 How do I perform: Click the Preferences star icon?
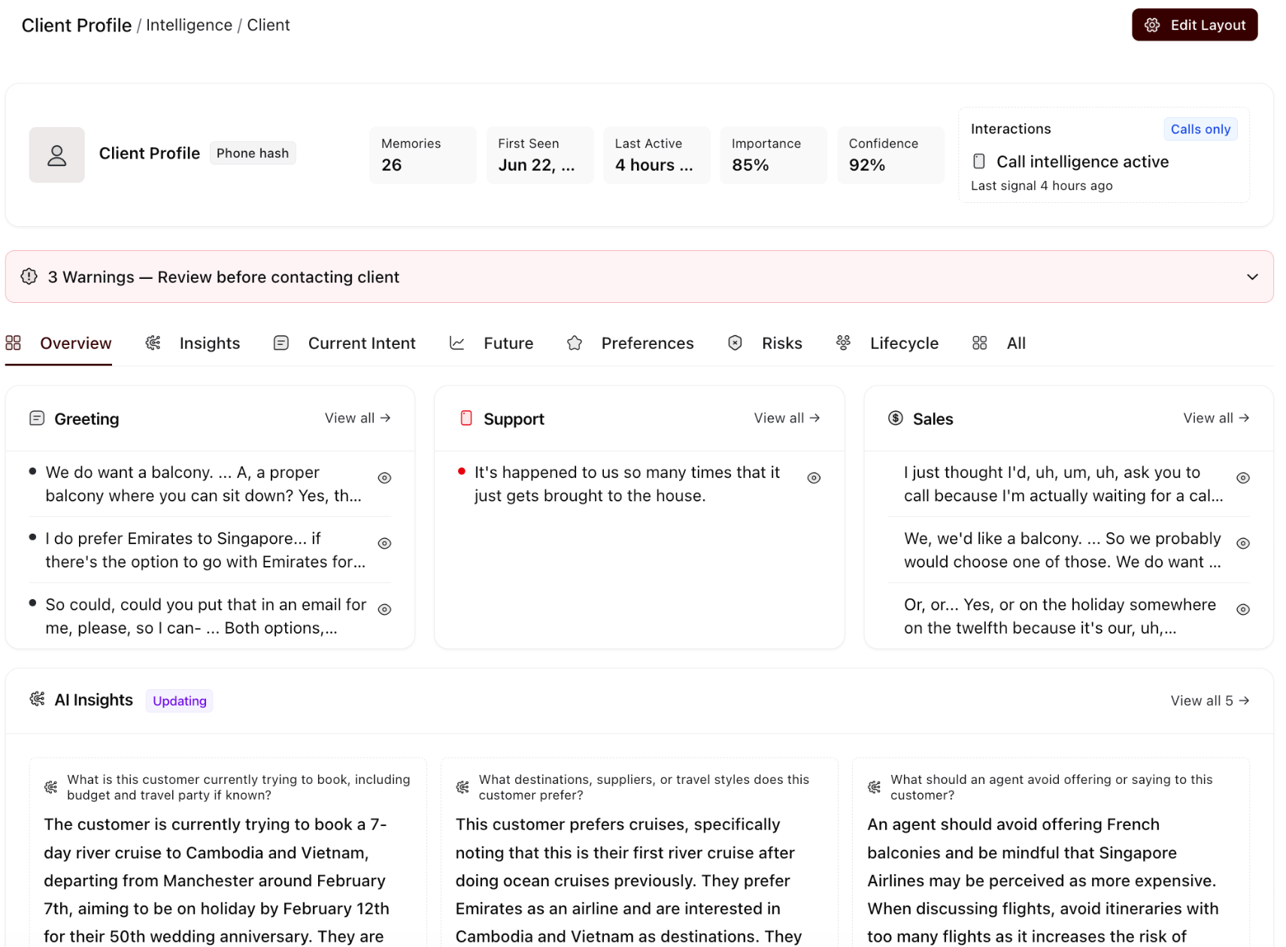tap(575, 343)
